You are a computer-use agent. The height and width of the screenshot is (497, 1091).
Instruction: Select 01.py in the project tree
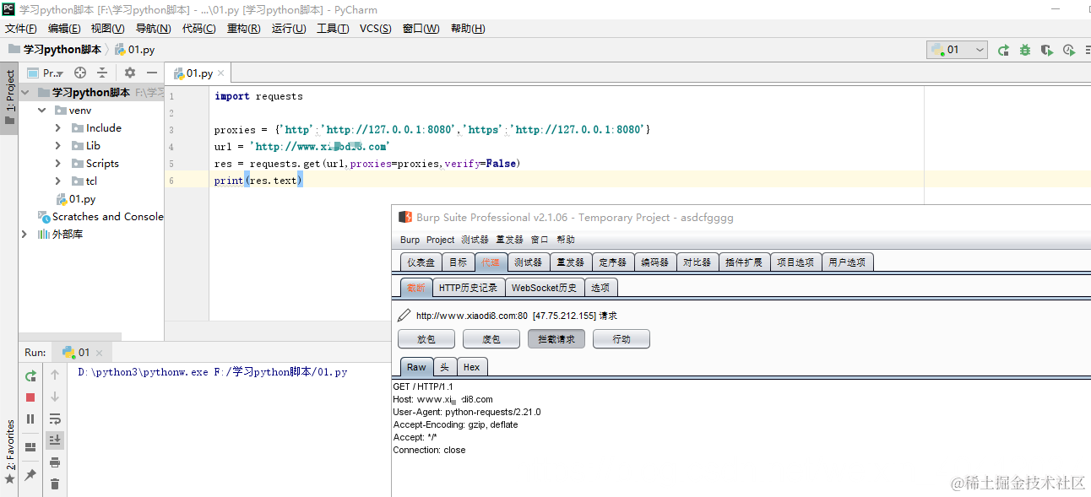(x=75, y=199)
